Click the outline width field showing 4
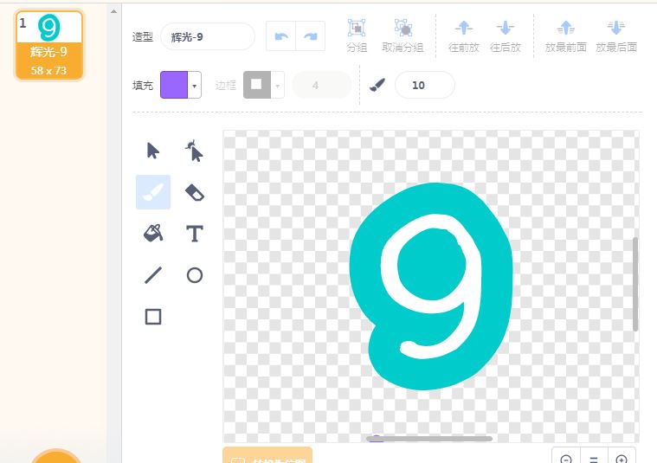The height and width of the screenshot is (463, 657). click(321, 85)
